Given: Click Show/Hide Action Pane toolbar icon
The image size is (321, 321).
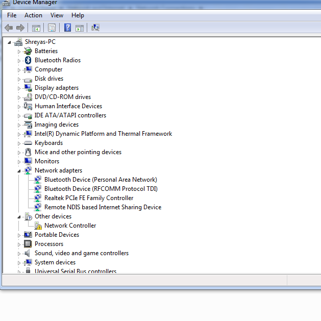Looking at the screenshot, I should (x=80, y=28).
